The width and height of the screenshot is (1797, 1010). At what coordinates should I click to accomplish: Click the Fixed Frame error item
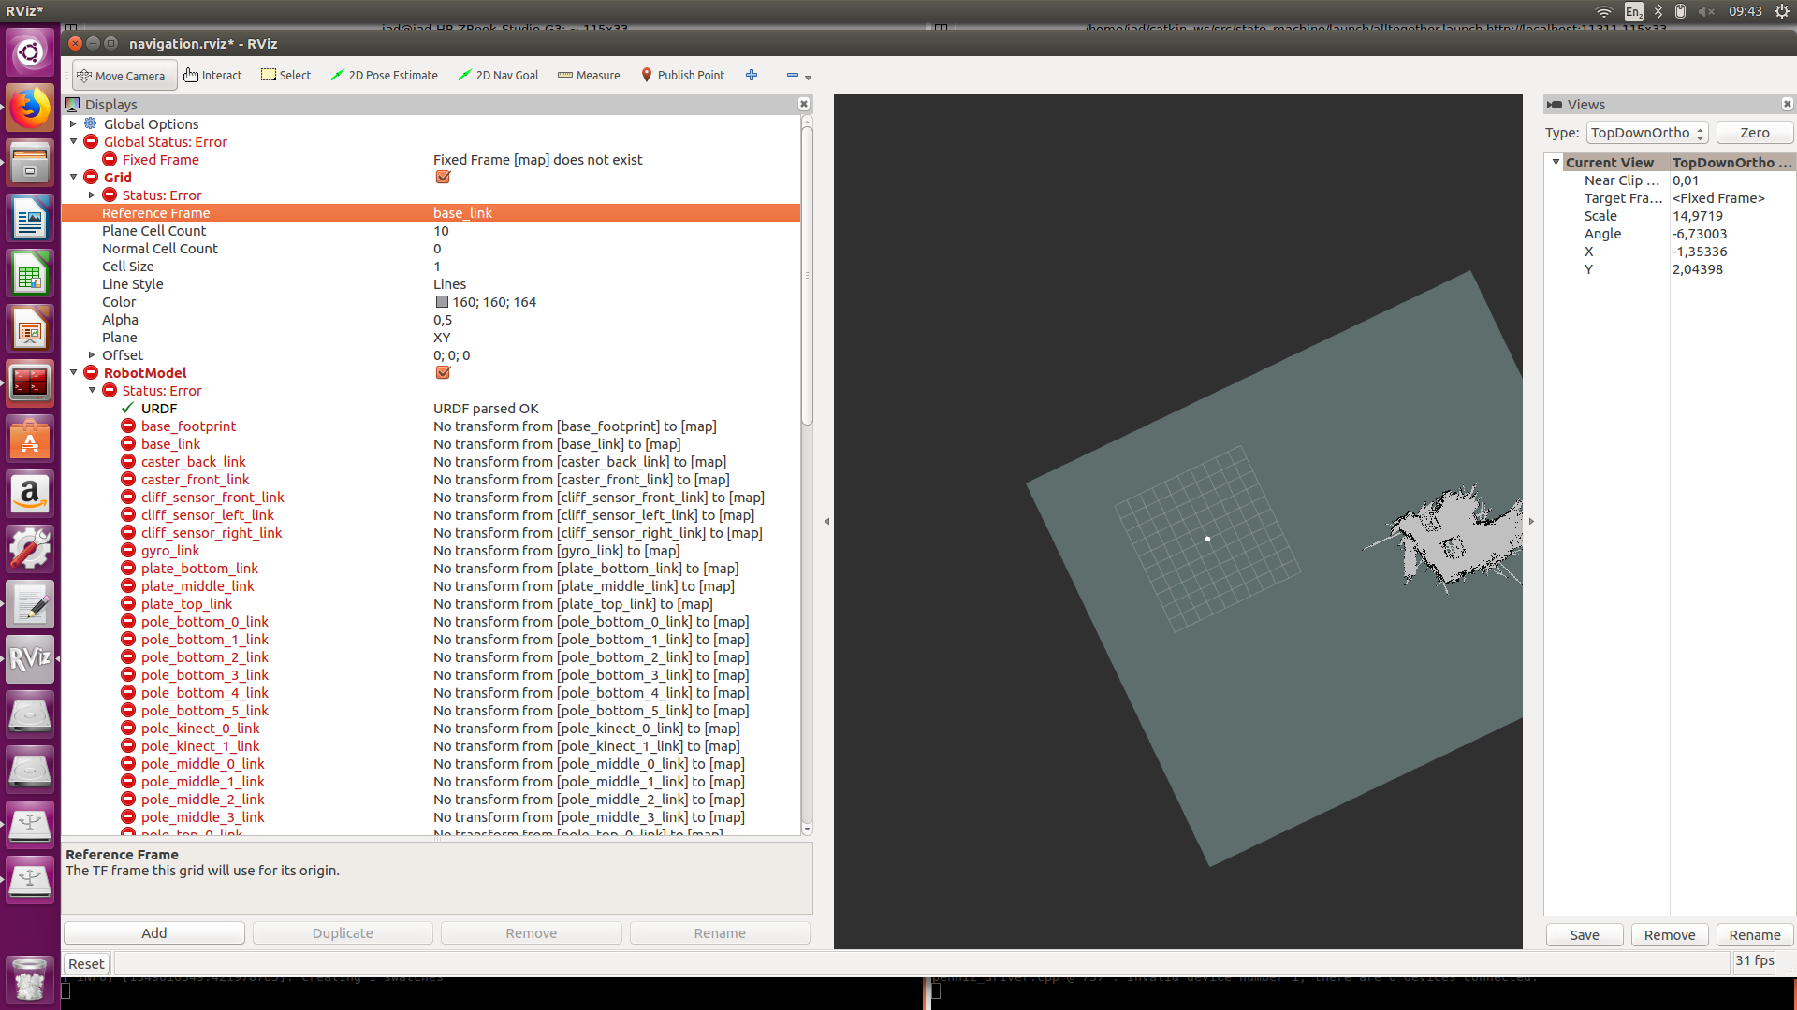(160, 160)
